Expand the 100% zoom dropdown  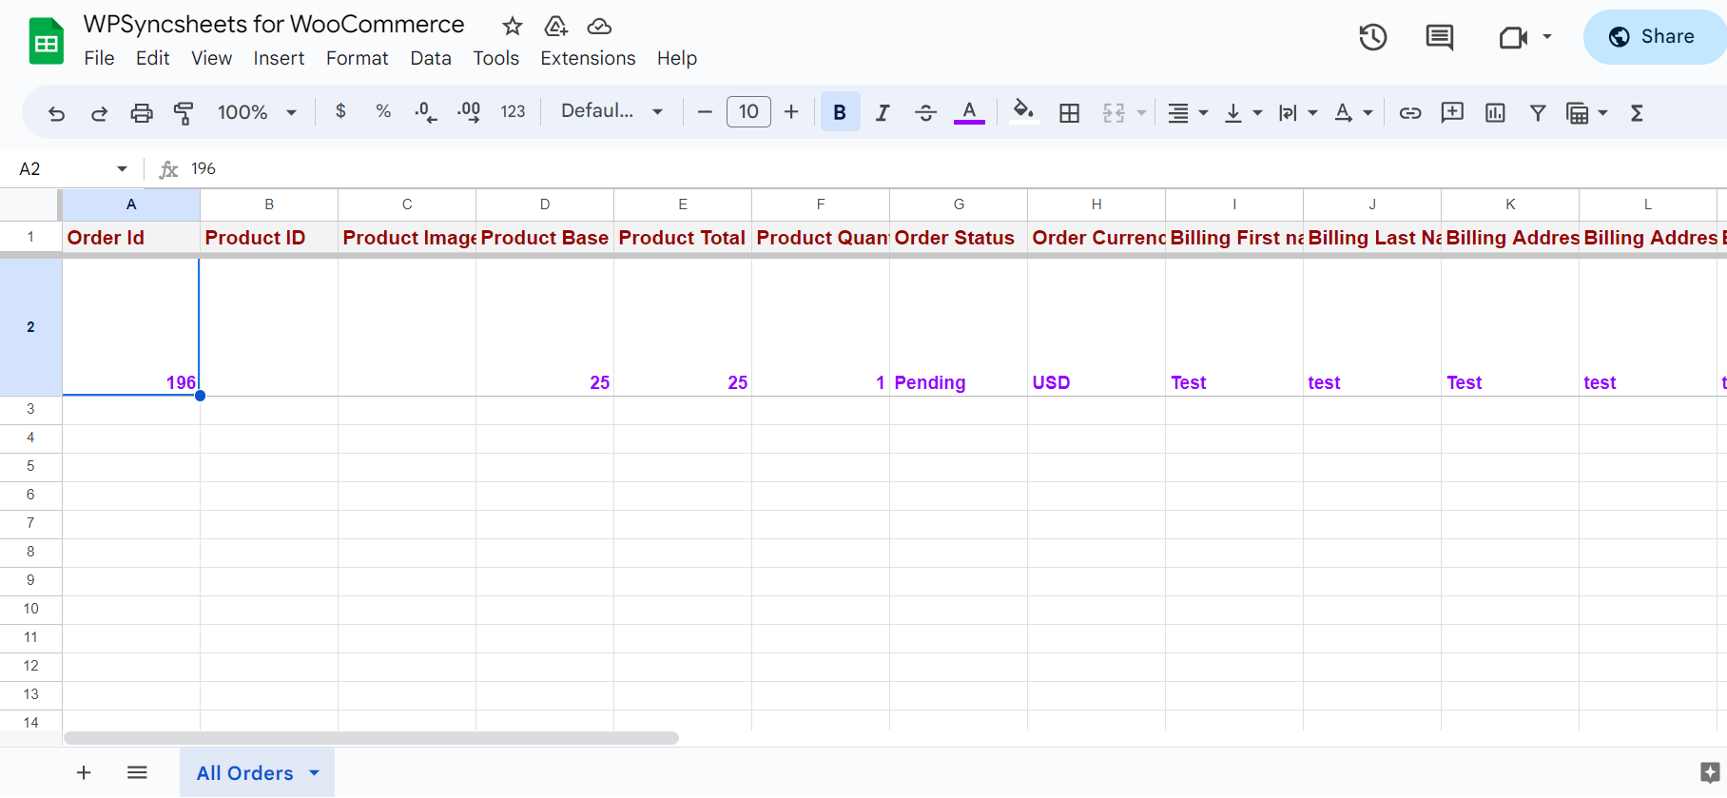tap(257, 112)
